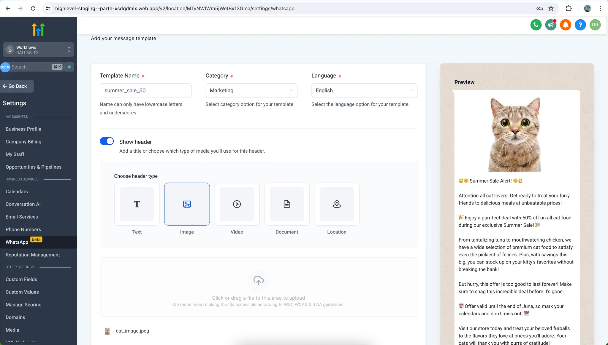Open the Category dropdown showing Marketing
Image resolution: width=608 pixels, height=345 pixels.
251,90
